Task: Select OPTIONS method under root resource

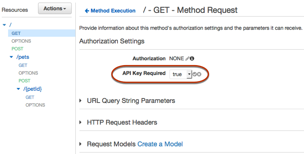Action: tap(21, 41)
